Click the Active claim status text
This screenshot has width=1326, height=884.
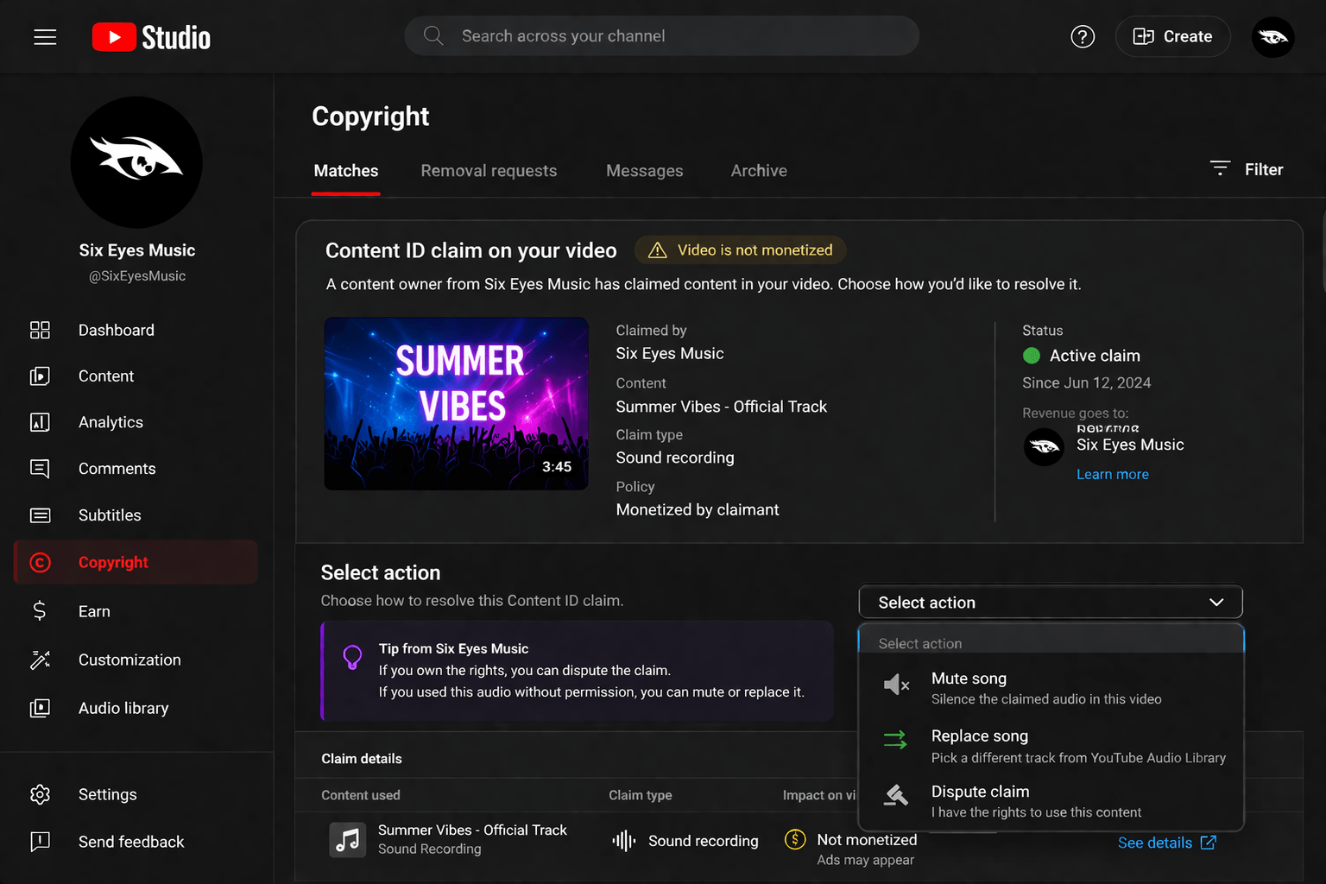pyautogui.click(x=1095, y=356)
